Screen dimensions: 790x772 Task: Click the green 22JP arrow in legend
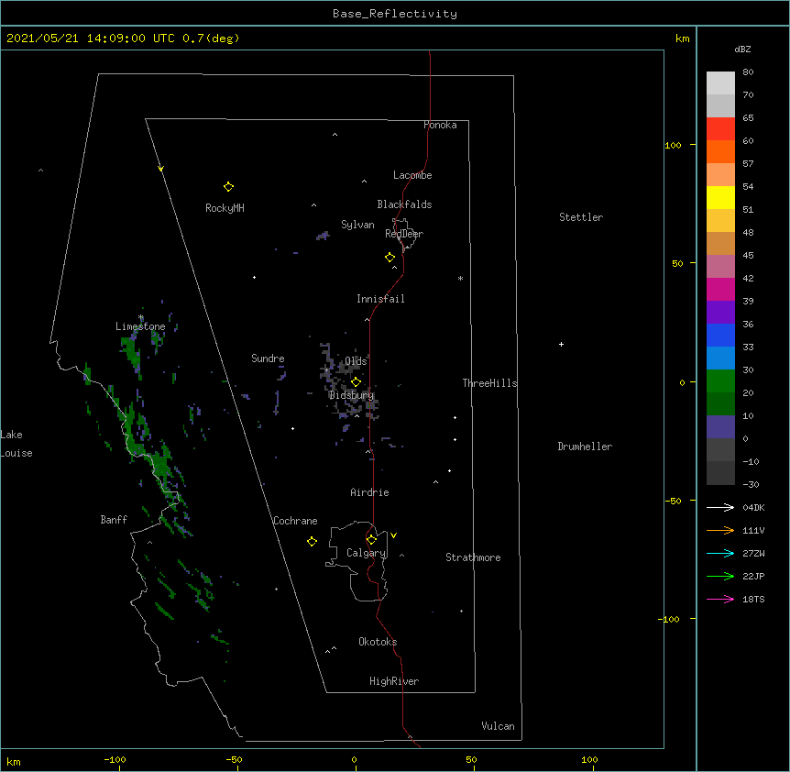pos(720,576)
